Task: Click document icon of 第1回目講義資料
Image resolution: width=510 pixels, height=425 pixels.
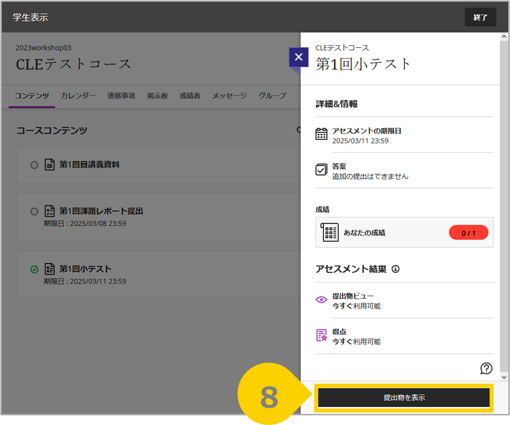Action: (x=49, y=164)
